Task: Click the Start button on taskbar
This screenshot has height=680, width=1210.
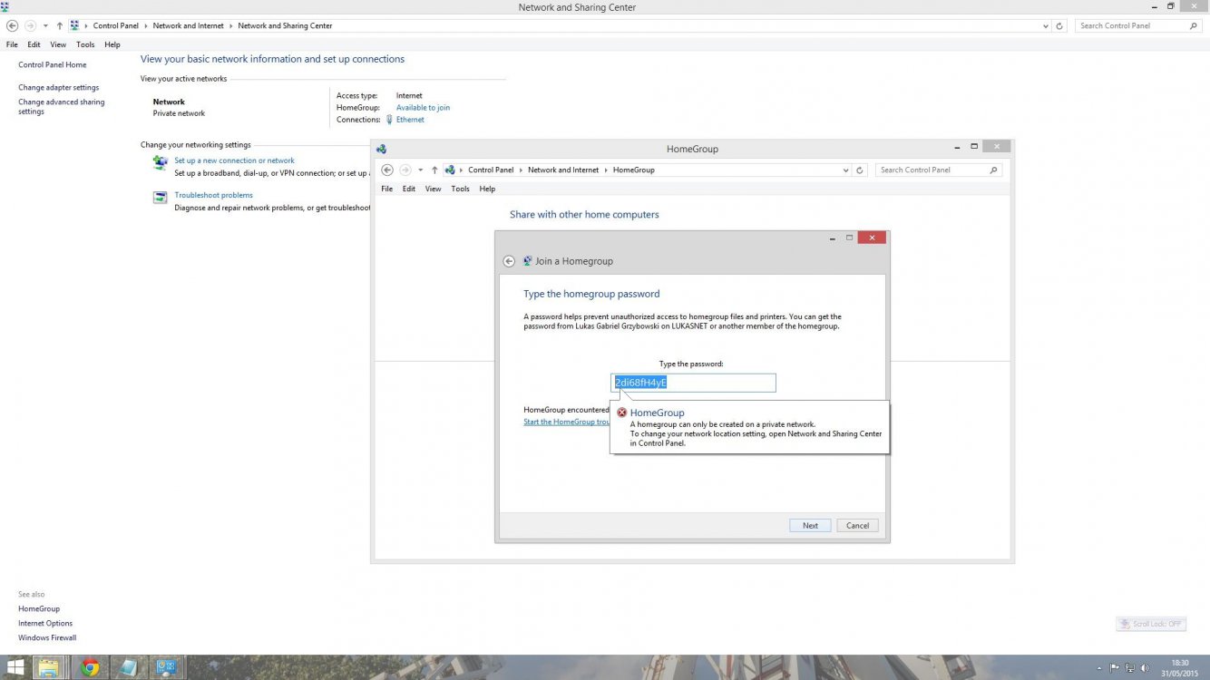Action: [x=15, y=668]
